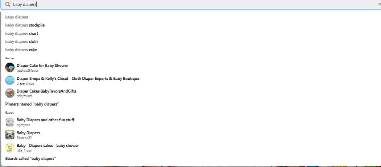Click the diapershops username
The image size is (381, 167).
(25, 83)
